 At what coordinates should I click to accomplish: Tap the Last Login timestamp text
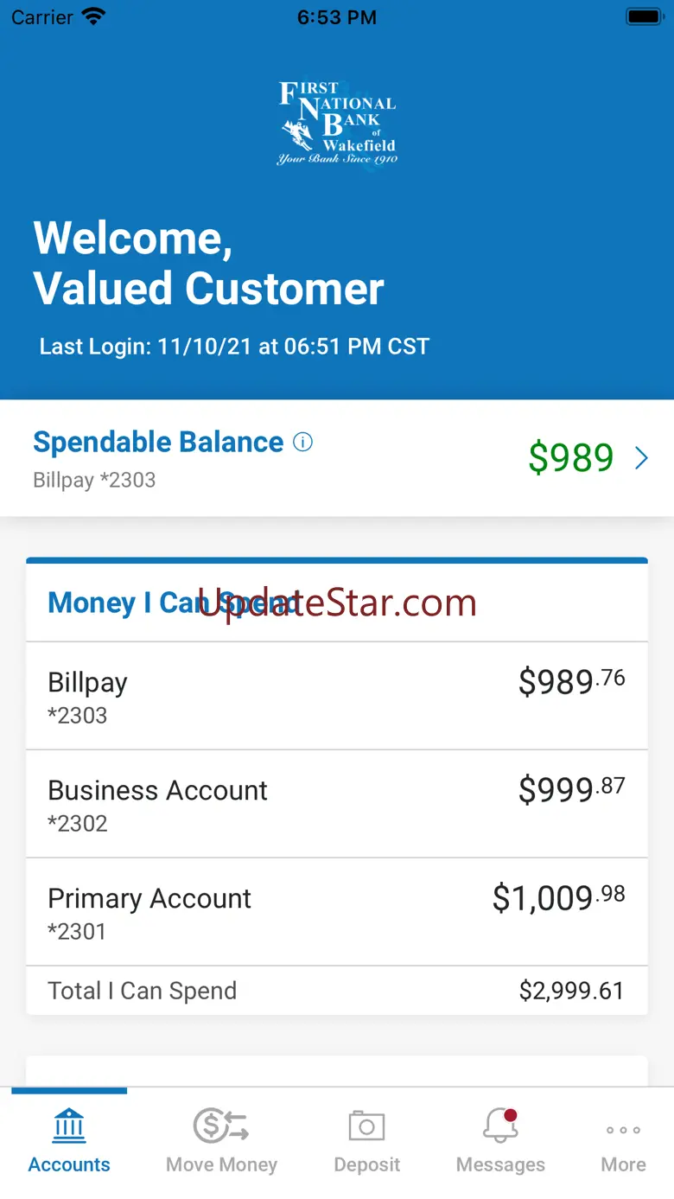(234, 347)
